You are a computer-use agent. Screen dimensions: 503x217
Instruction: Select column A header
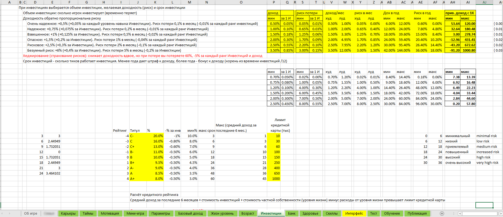pyautogui.click(x=9, y=2)
